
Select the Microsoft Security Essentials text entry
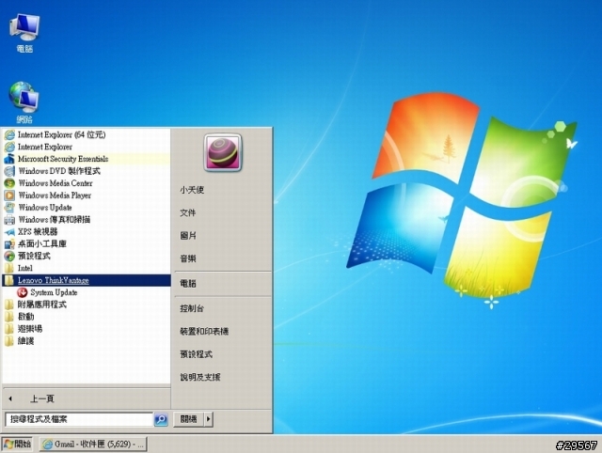(x=63, y=159)
